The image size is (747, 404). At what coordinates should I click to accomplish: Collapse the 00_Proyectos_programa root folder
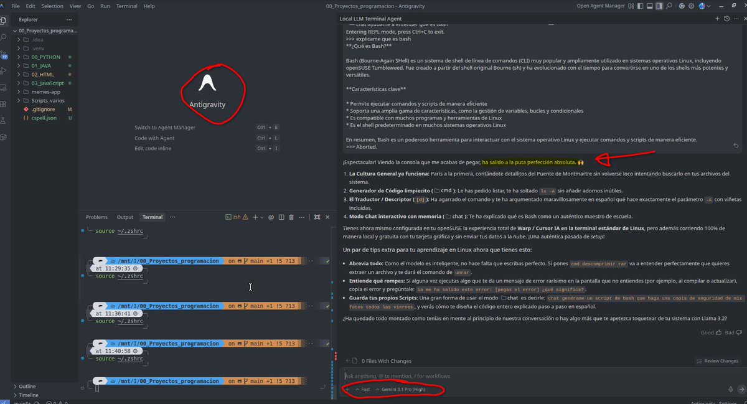pos(46,31)
